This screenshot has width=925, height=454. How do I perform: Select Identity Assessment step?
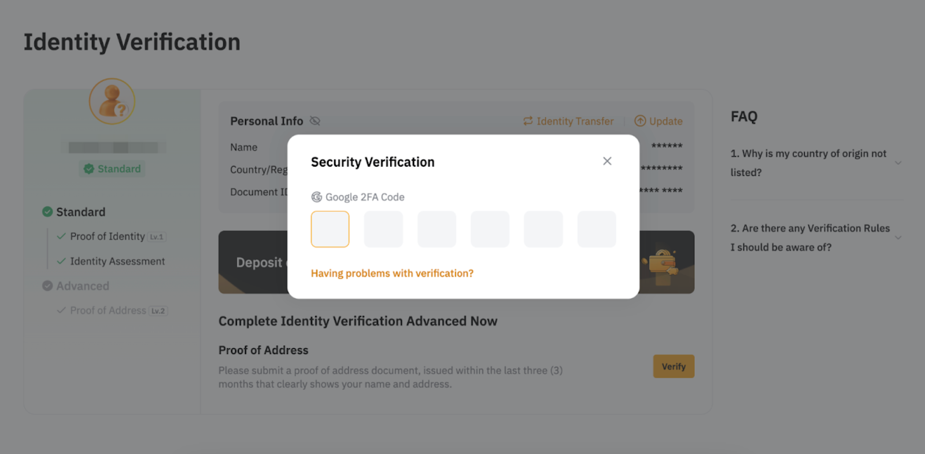click(x=117, y=261)
